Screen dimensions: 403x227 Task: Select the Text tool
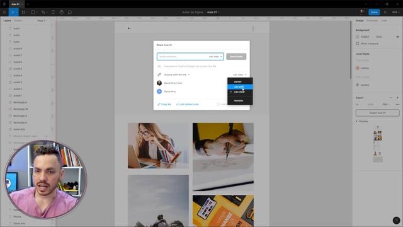pyautogui.click(x=53, y=12)
